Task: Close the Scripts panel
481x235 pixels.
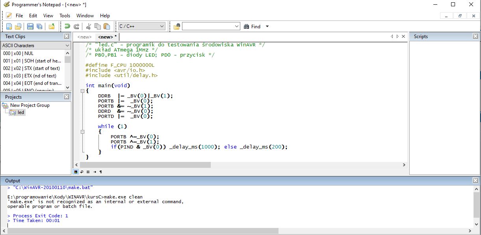Action: [475, 36]
